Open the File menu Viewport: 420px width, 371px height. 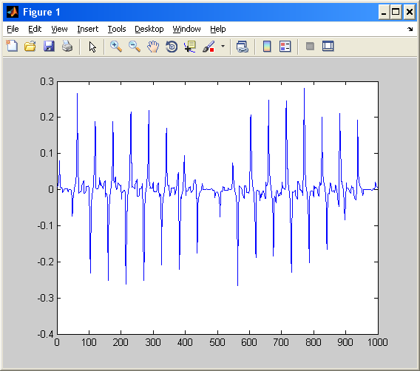coord(13,29)
